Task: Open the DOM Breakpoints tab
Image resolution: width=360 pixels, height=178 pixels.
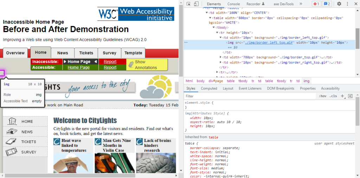Action: (281, 88)
